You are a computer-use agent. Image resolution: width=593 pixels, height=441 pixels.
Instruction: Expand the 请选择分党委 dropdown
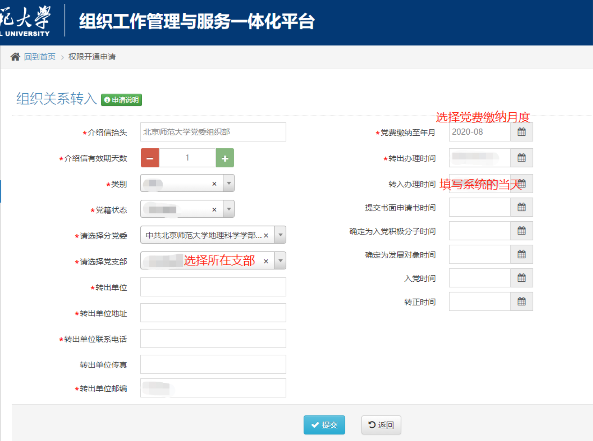pyautogui.click(x=280, y=235)
